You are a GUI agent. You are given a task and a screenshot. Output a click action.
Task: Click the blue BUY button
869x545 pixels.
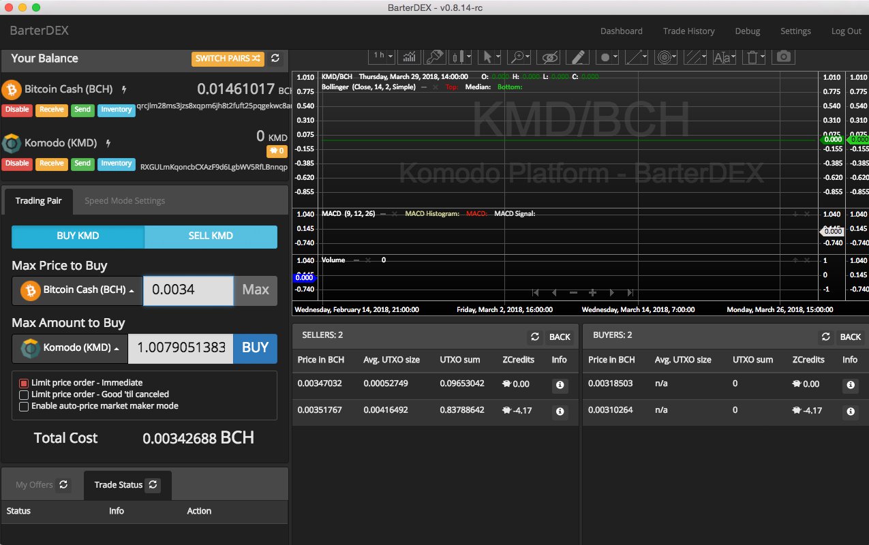coord(256,348)
